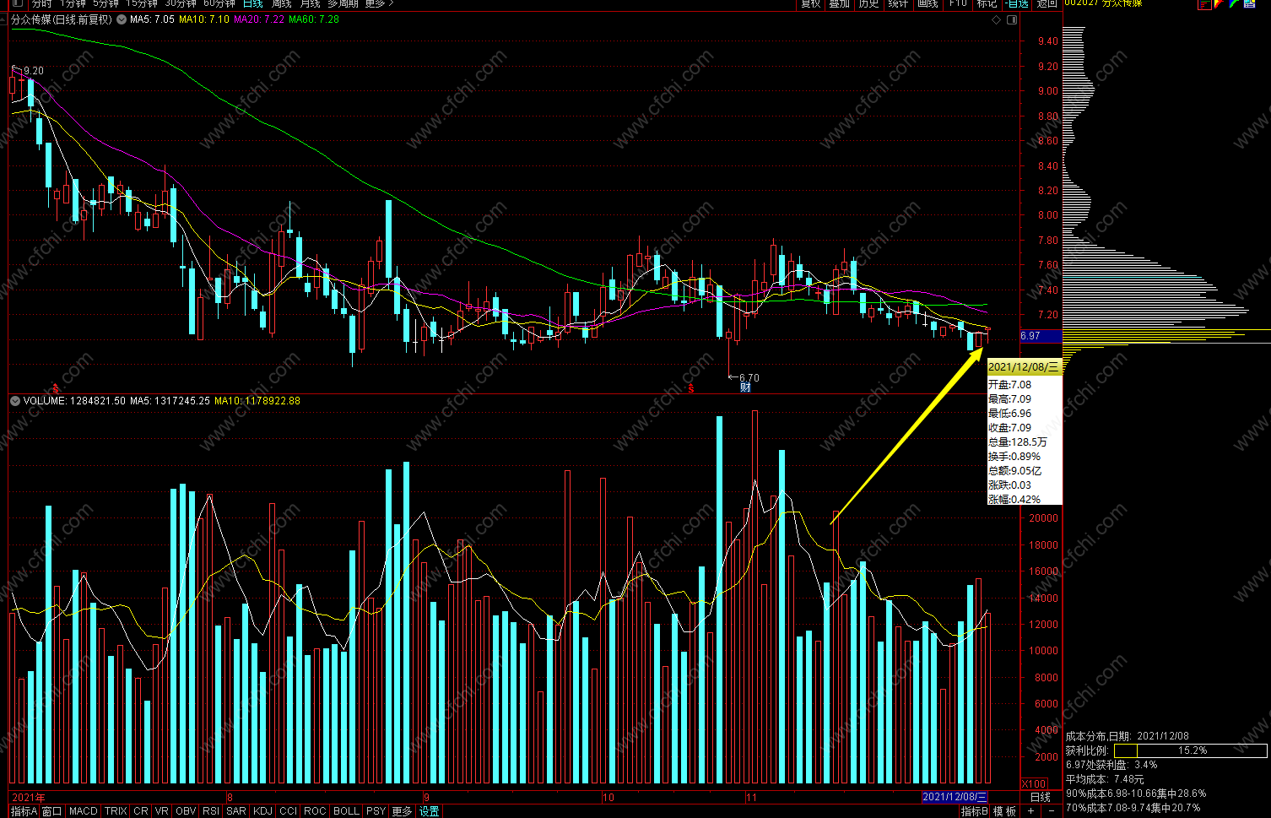Switch the indicator to OBV
The width and height of the screenshot is (1271, 818).
[186, 811]
